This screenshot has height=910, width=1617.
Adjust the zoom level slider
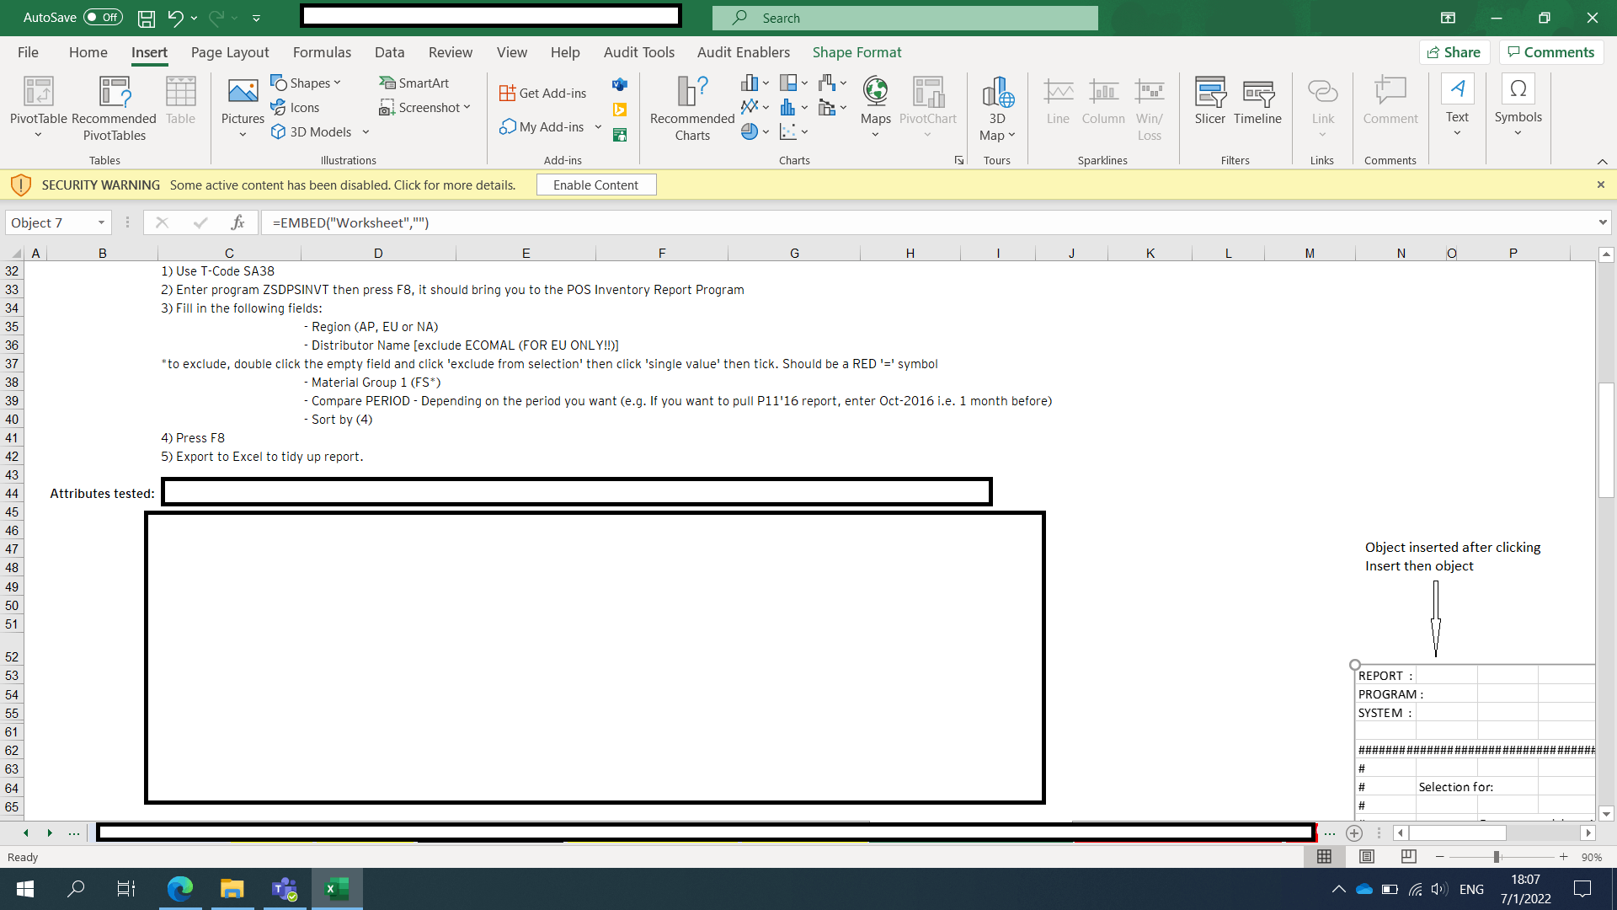pos(1497,857)
